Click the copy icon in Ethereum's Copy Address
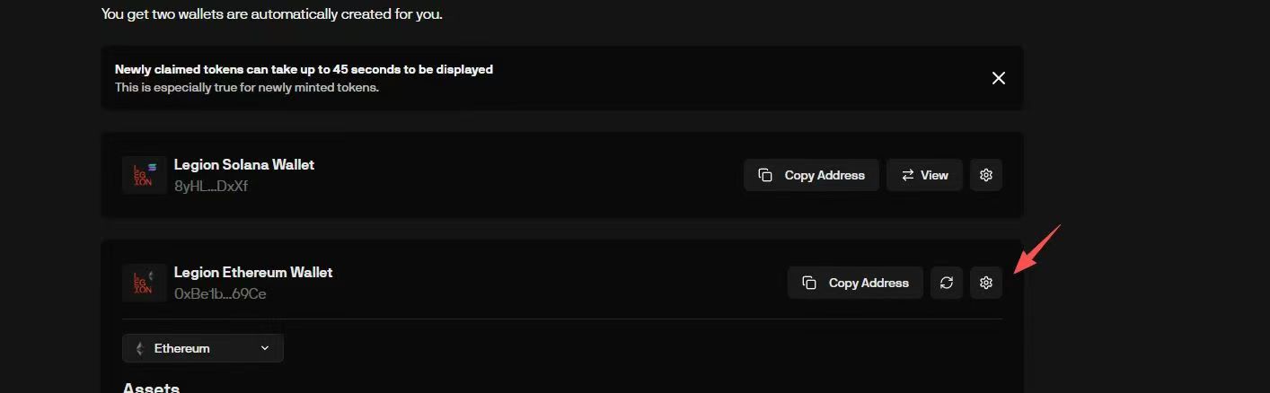 coord(809,283)
